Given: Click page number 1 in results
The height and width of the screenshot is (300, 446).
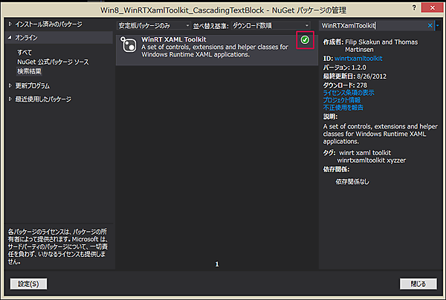Looking at the screenshot, I should [x=217, y=264].
